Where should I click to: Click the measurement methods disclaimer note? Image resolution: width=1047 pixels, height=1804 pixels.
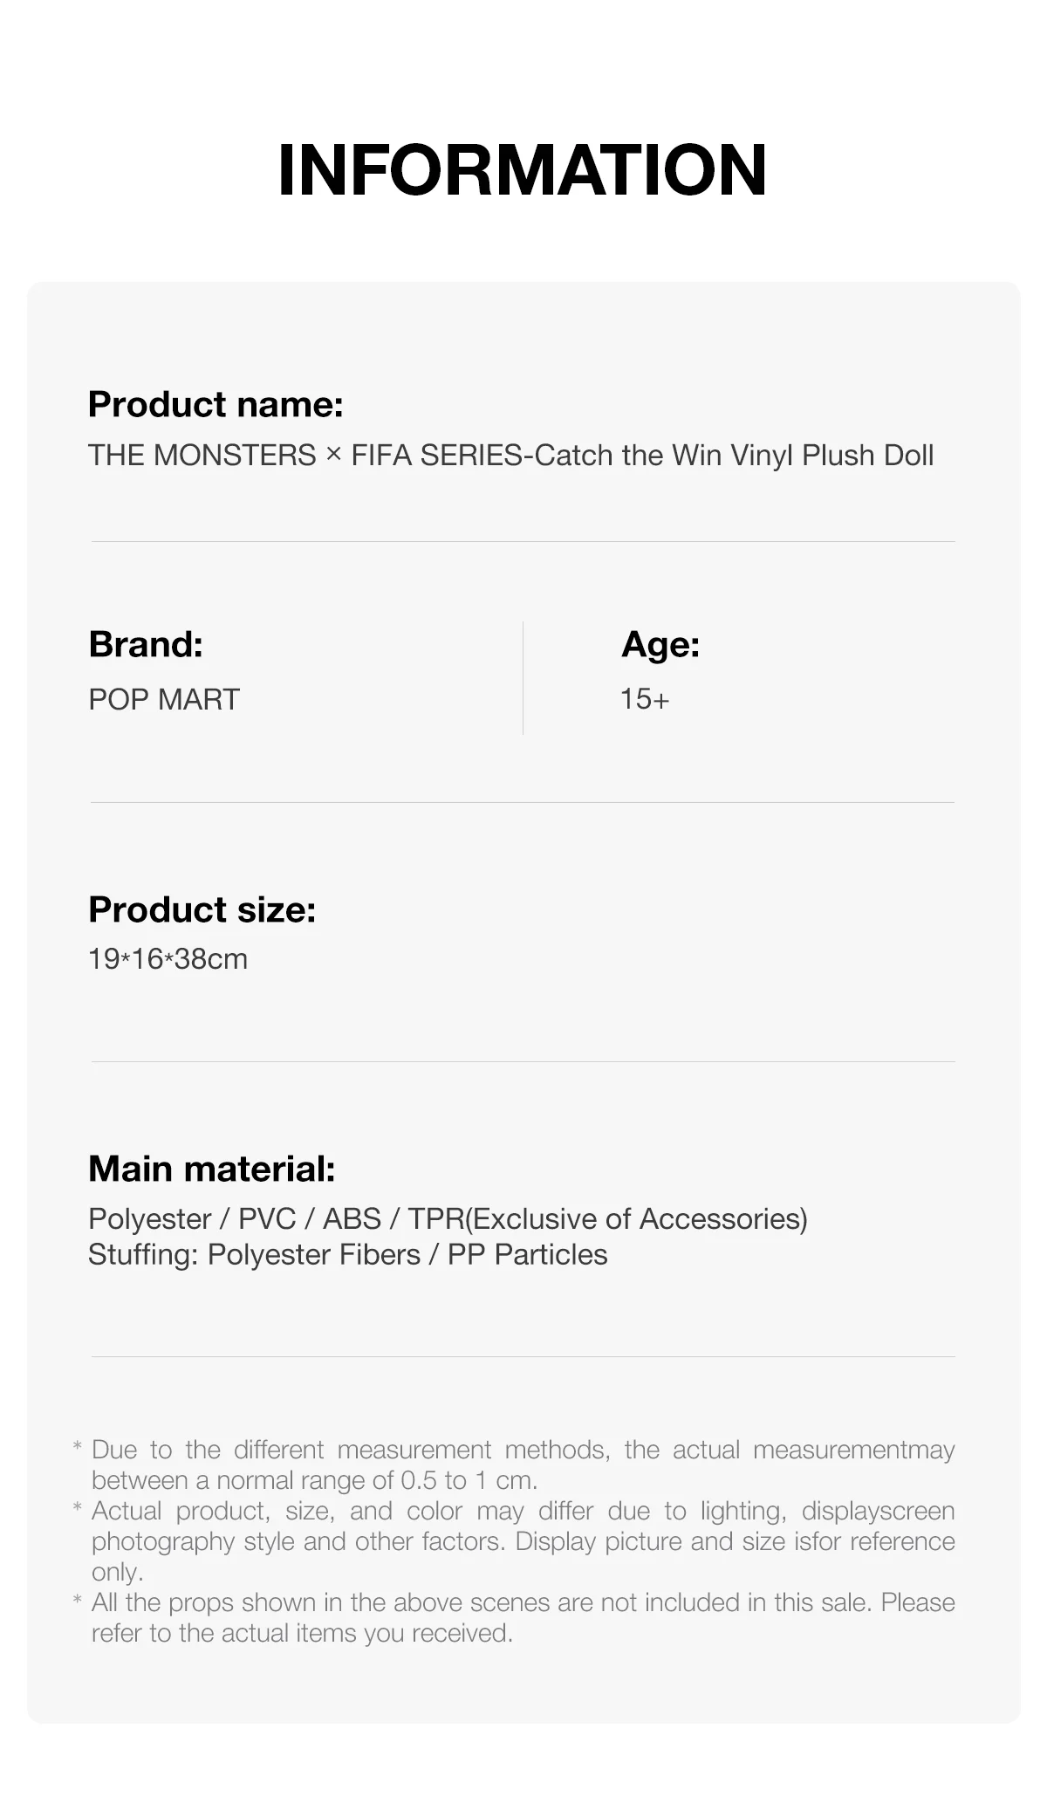click(523, 1465)
